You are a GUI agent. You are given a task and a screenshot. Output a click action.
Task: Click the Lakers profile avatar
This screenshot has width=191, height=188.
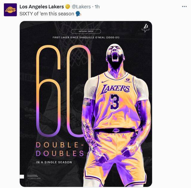(x=10, y=10)
